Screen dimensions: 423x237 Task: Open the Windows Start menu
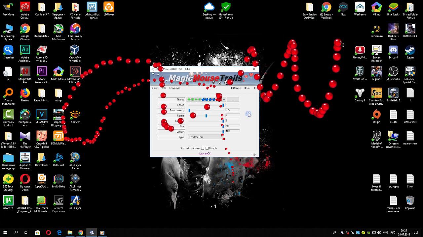(x=5, y=232)
